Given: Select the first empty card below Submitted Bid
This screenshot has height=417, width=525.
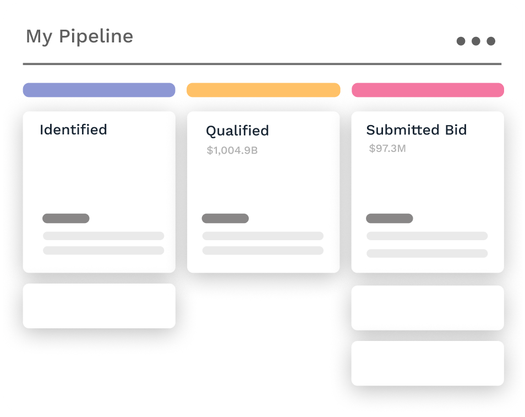Looking at the screenshot, I should coord(428,307).
